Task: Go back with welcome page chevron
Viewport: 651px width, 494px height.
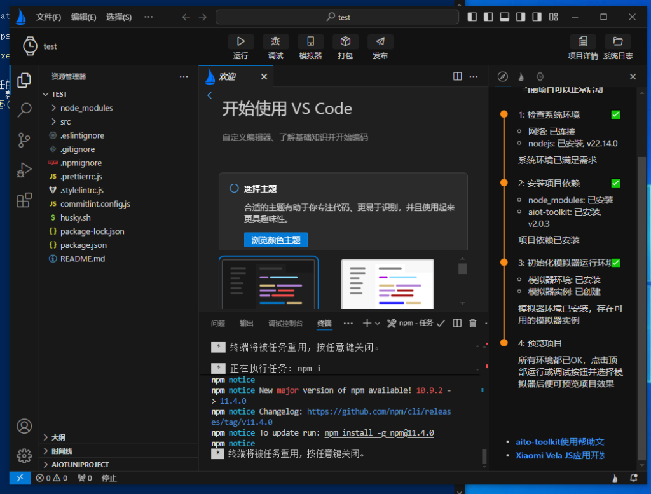Action: 210,95
